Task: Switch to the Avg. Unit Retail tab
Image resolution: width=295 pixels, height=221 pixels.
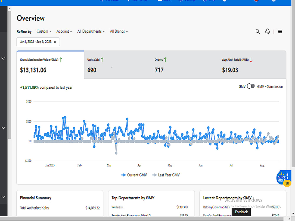Action: point(253,65)
